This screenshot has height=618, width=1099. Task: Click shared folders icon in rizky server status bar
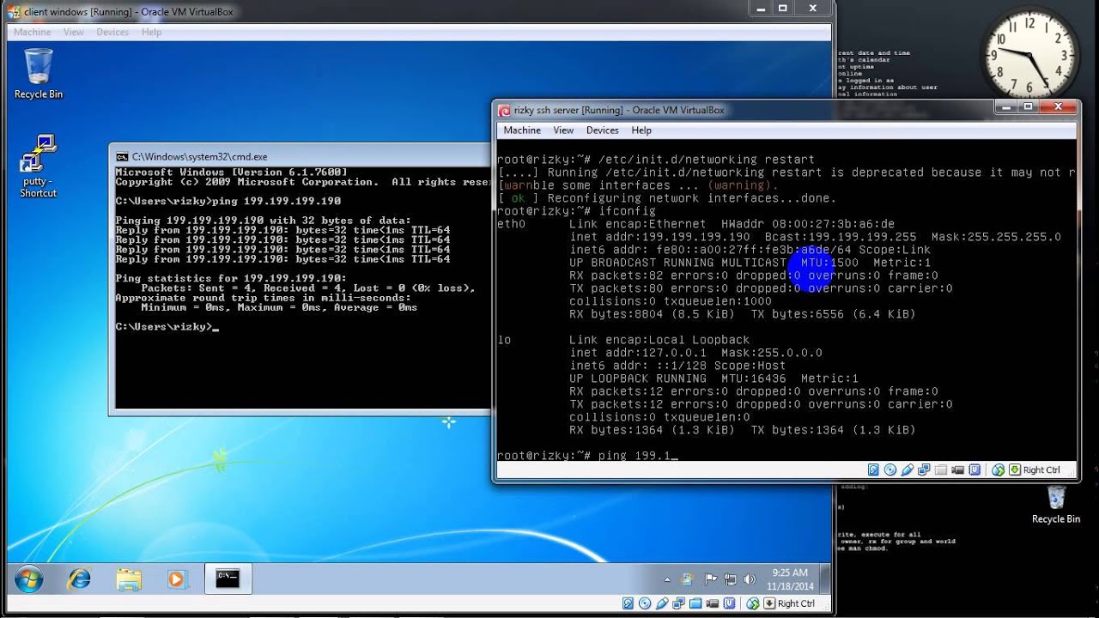tap(941, 470)
